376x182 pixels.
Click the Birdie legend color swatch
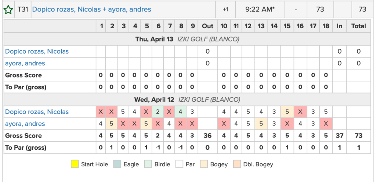[x=149, y=164]
